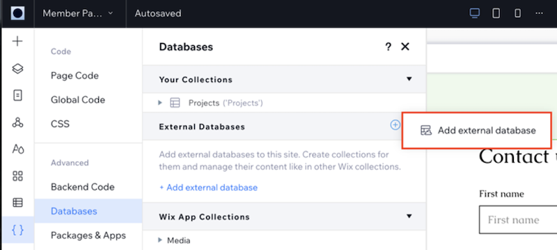Open the Add Elements plus icon
The height and width of the screenshot is (250, 557).
(x=17, y=42)
